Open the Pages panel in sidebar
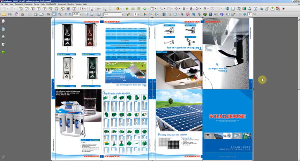The width and height of the screenshot is (300, 161). [3, 21]
